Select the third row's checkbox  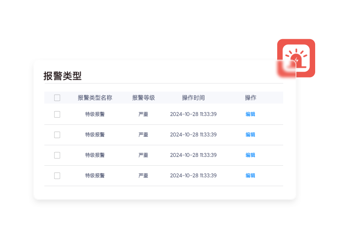pos(57,155)
